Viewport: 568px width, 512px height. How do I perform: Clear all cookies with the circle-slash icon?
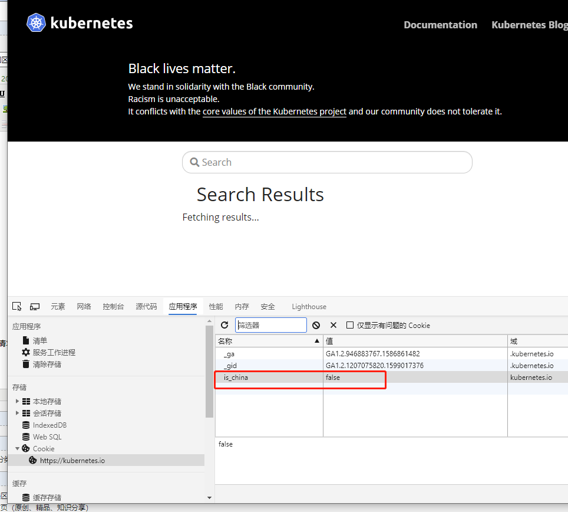tap(316, 325)
